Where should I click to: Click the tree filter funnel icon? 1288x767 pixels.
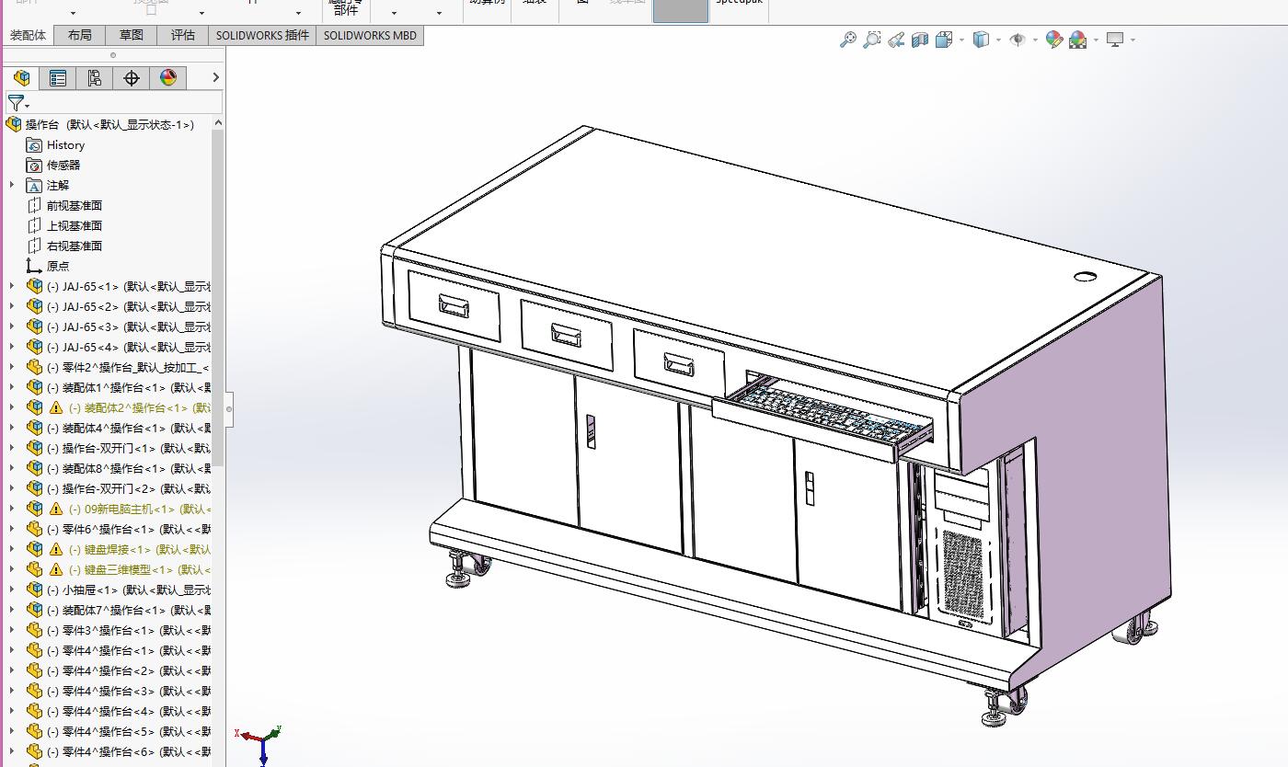16,103
